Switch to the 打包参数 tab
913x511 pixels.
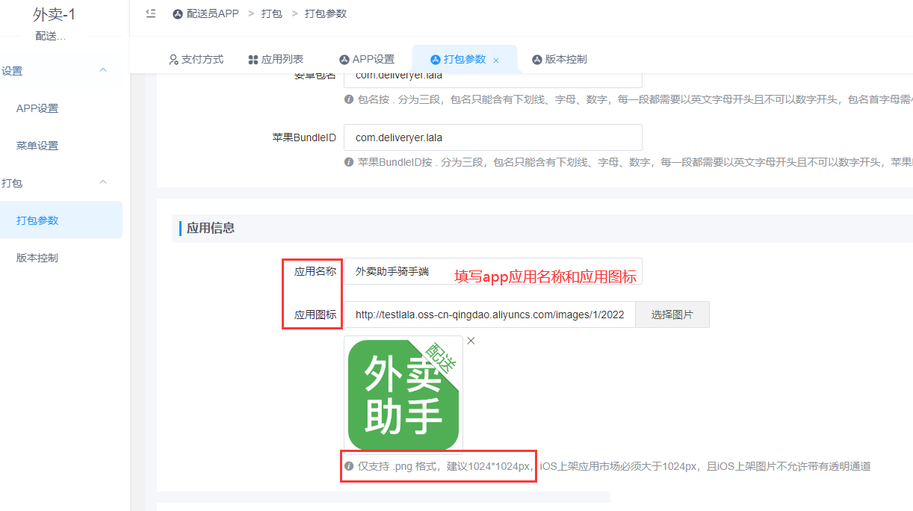(465, 60)
